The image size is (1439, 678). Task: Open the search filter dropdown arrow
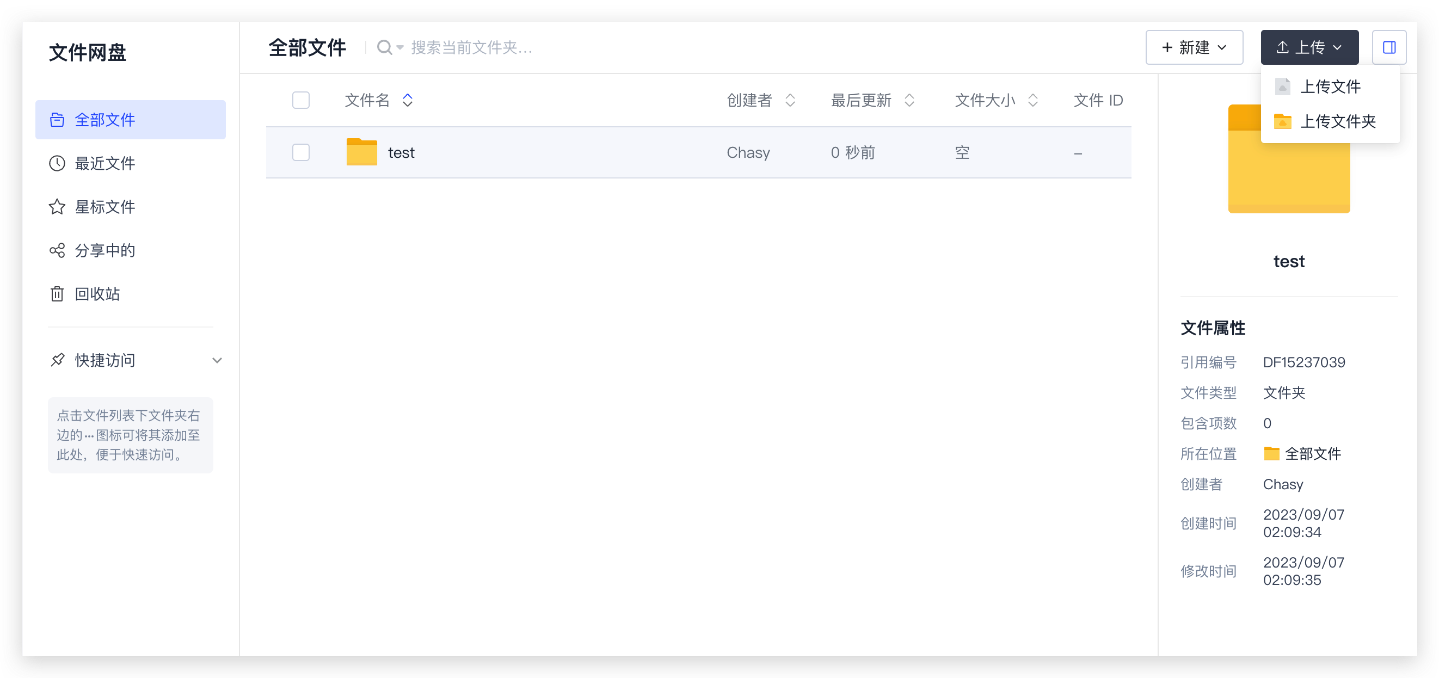399,48
